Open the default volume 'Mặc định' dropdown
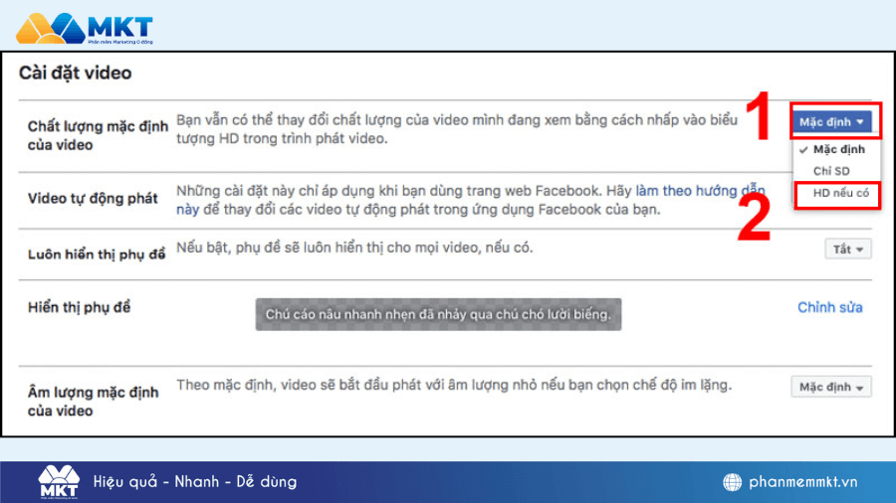 [x=831, y=388]
